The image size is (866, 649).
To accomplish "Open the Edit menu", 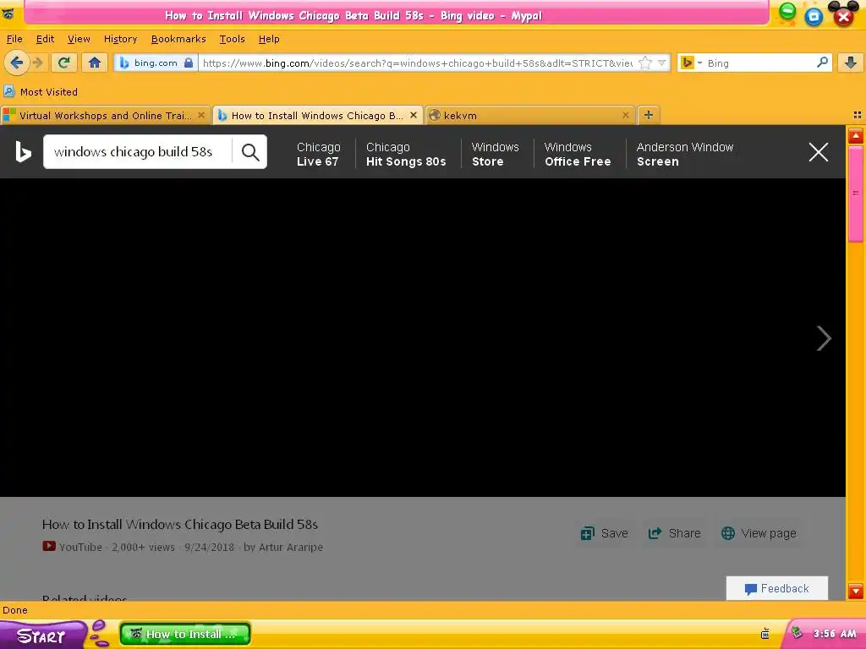I will 46,39.
